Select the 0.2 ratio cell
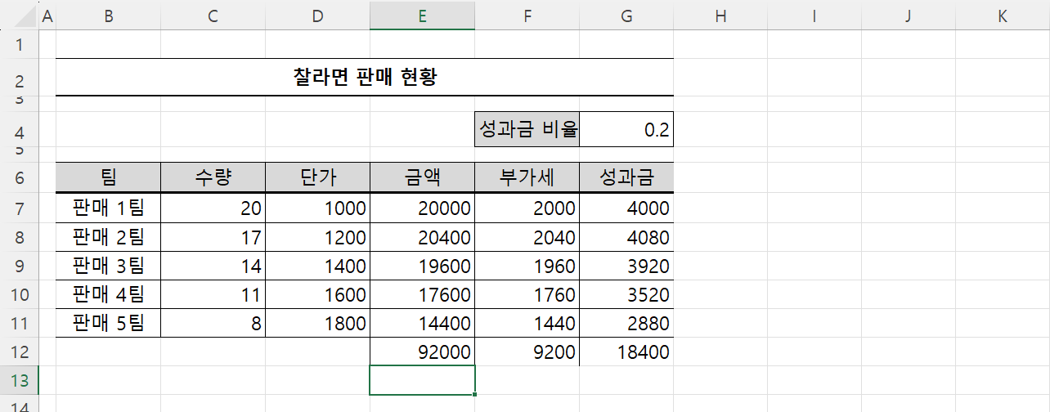The width and height of the screenshot is (1050, 412). [x=626, y=129]
